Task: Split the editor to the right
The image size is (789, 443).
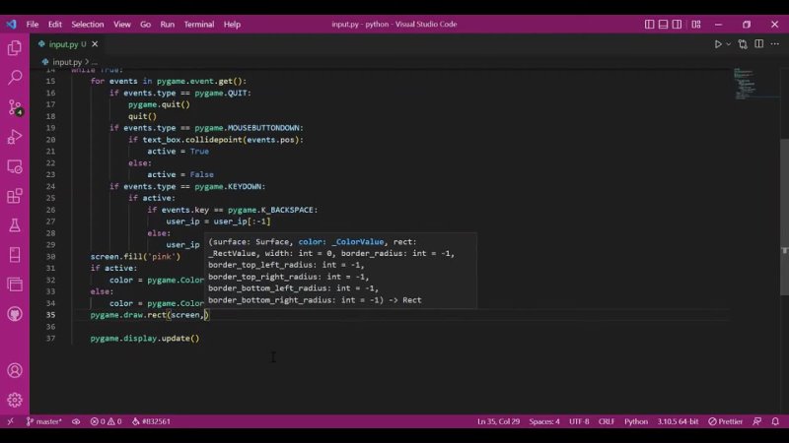Action: click(x=758, y=44)
